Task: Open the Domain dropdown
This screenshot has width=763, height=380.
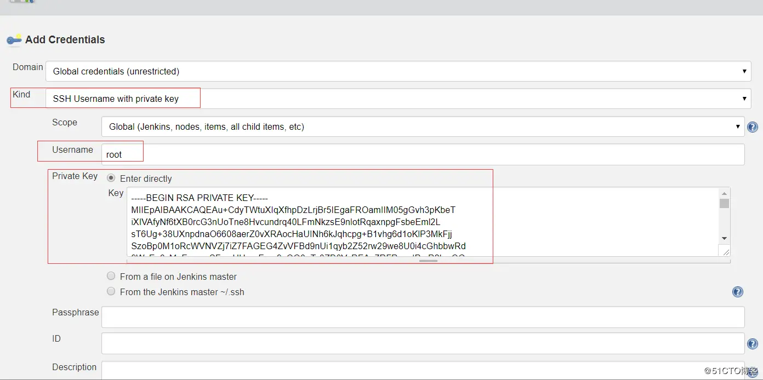Action: (398, 71)
